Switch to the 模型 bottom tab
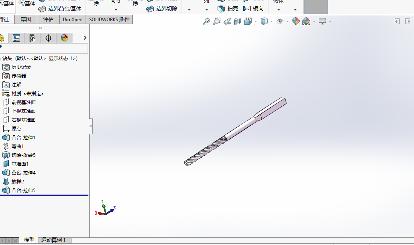Screen dimensions: 414x245 pyautogui.click(x=29, y=240)
